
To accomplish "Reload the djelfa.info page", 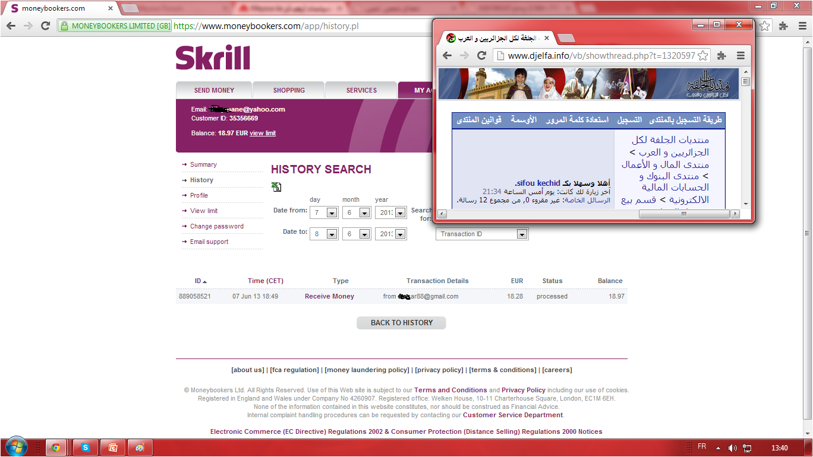I will 482,55.
